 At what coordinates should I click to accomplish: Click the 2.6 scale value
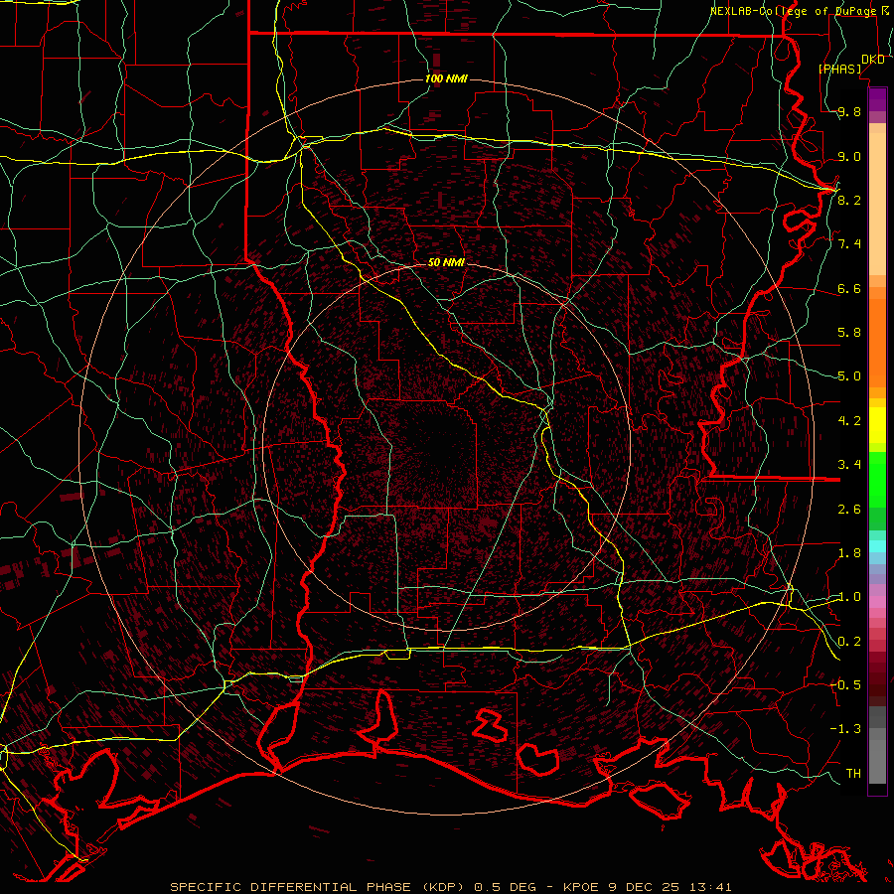pyautogui.click(x=849, y=510)
